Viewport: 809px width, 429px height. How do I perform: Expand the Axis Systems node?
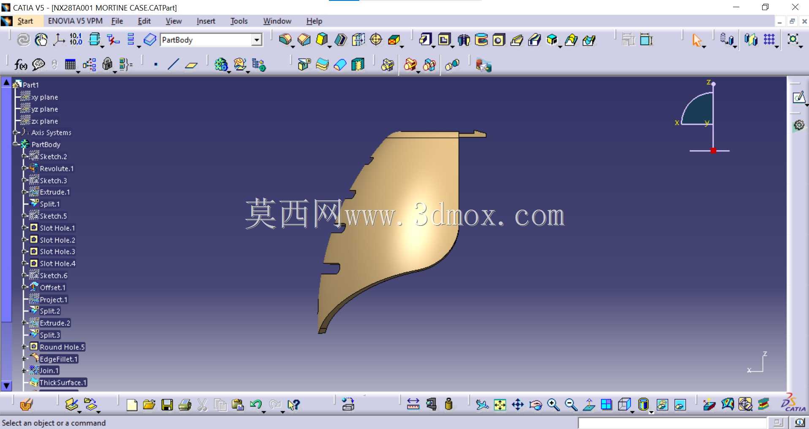pyautogui.click(x=16, y=132)
